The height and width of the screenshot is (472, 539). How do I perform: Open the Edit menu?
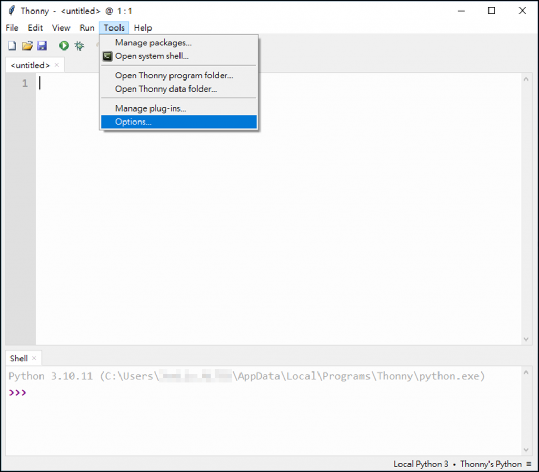(x=35, y=27)
